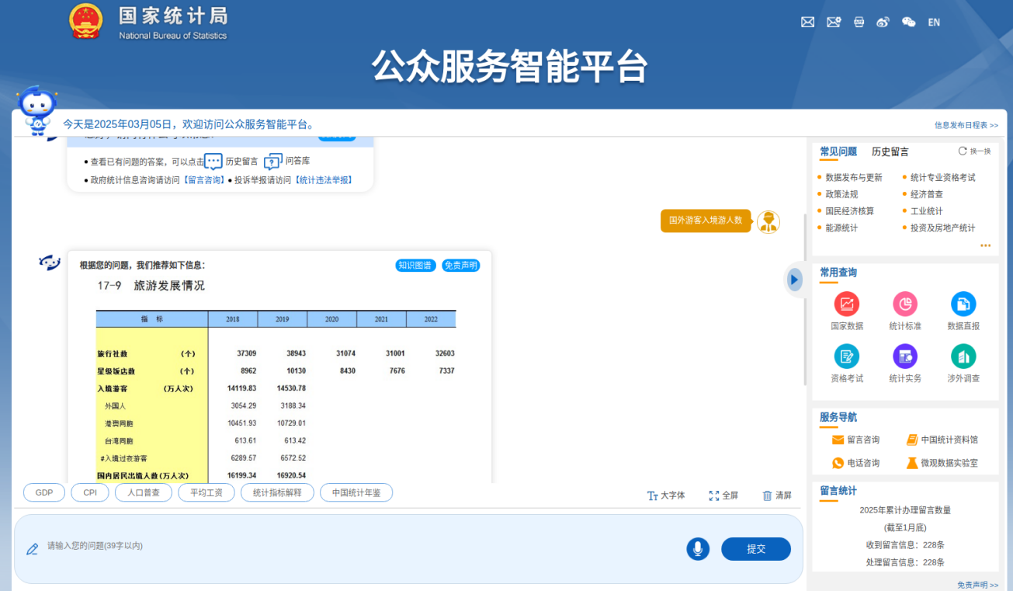
Task: Click the 统计标准 pie chart icon
Action: [x=904, y=304]
